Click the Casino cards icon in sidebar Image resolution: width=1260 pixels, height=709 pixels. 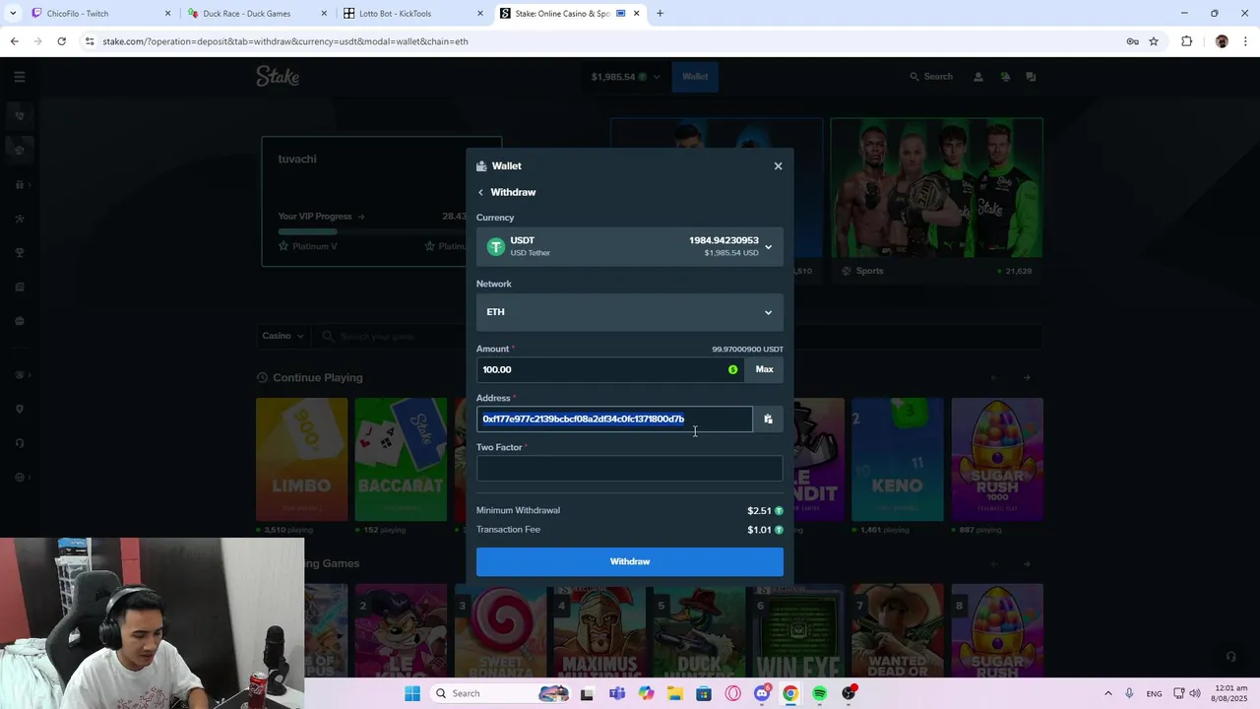tap(20, 115)
